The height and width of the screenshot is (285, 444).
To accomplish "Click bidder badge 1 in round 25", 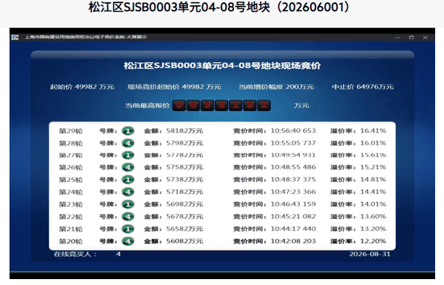I will point(128,180).
